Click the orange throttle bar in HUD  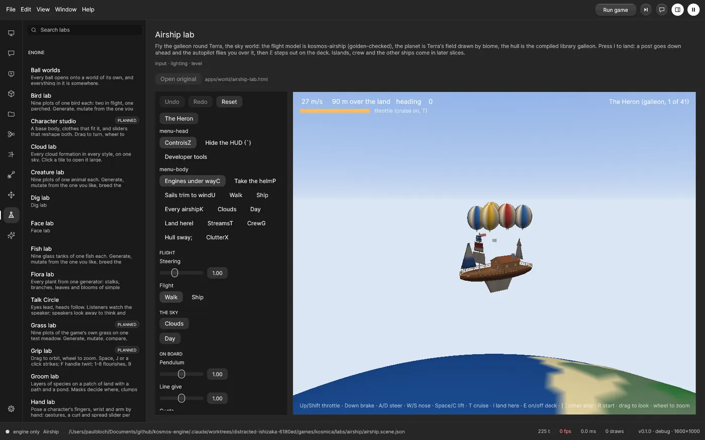click(335, 111)
